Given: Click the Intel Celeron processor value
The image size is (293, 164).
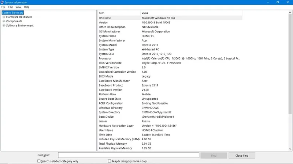Looking at the screenshot, I should coord(191,58).
